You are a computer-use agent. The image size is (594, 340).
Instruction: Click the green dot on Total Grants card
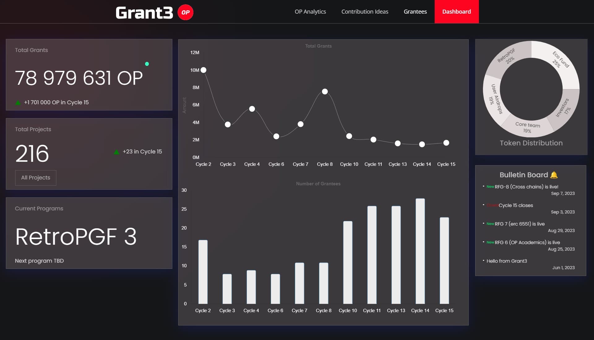147,64
